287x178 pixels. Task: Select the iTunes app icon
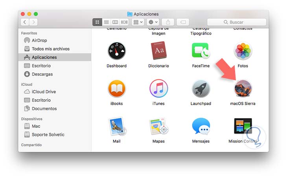click(158, 89)
